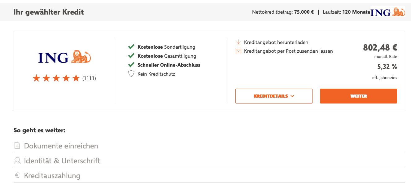411x185 pixels.
Task: Click the euro icon beside Kreditauszahlung
Action: point(17,175)
